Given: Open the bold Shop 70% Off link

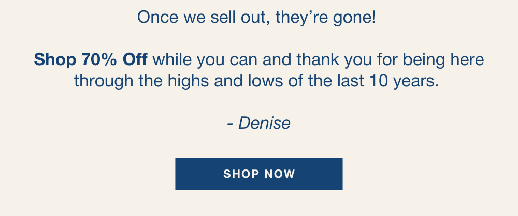Looking at the screenshot, I should pos(91,60).
